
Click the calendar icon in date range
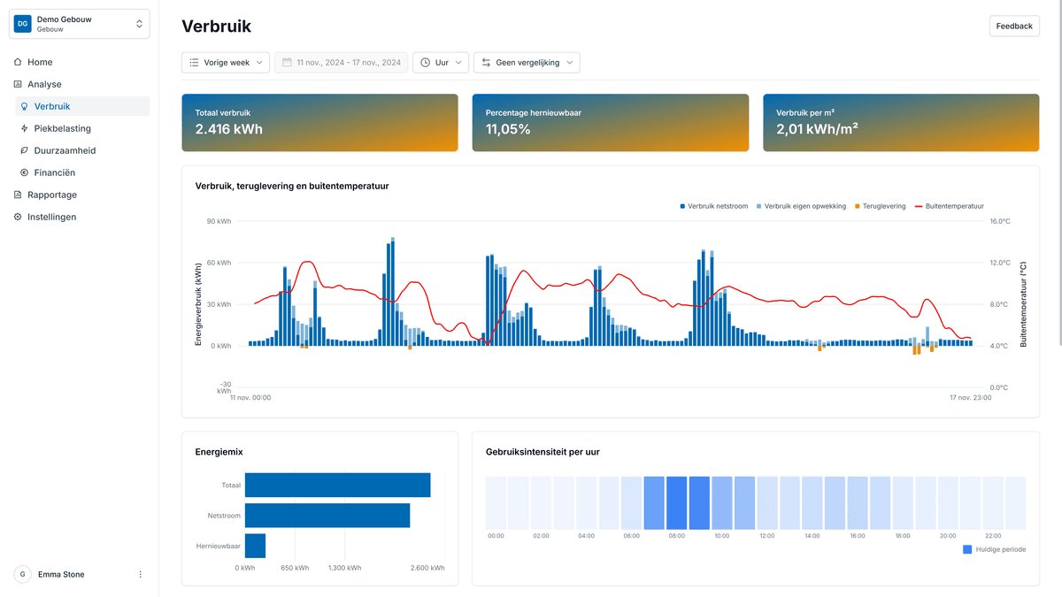tap(287, 63)
